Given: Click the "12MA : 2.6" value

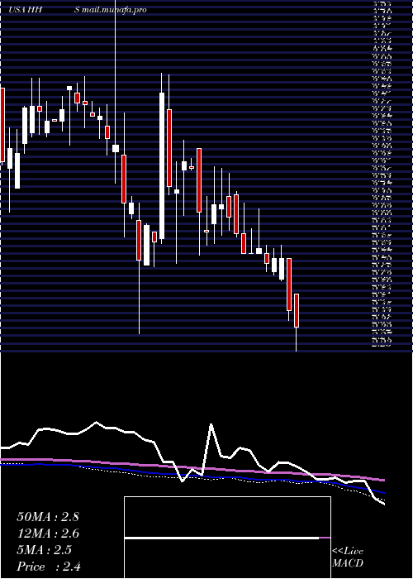Looking at the screenshot, I should pos(48,534).
